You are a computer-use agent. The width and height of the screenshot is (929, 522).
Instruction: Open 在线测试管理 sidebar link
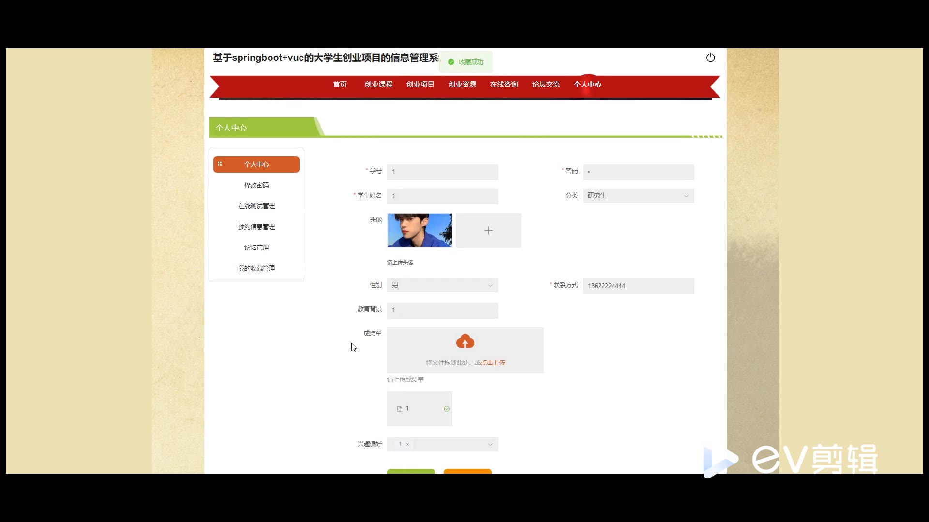256,206
